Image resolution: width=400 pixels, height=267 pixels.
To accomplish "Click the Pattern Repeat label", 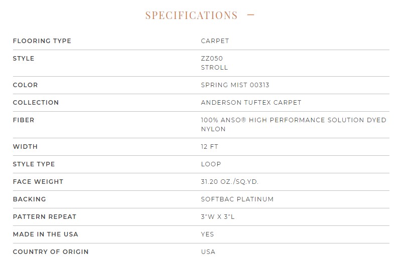I will [45, 217].
